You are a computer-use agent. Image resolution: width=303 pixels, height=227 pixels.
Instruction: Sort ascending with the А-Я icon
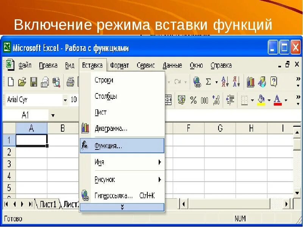click(x=225, y=82)
